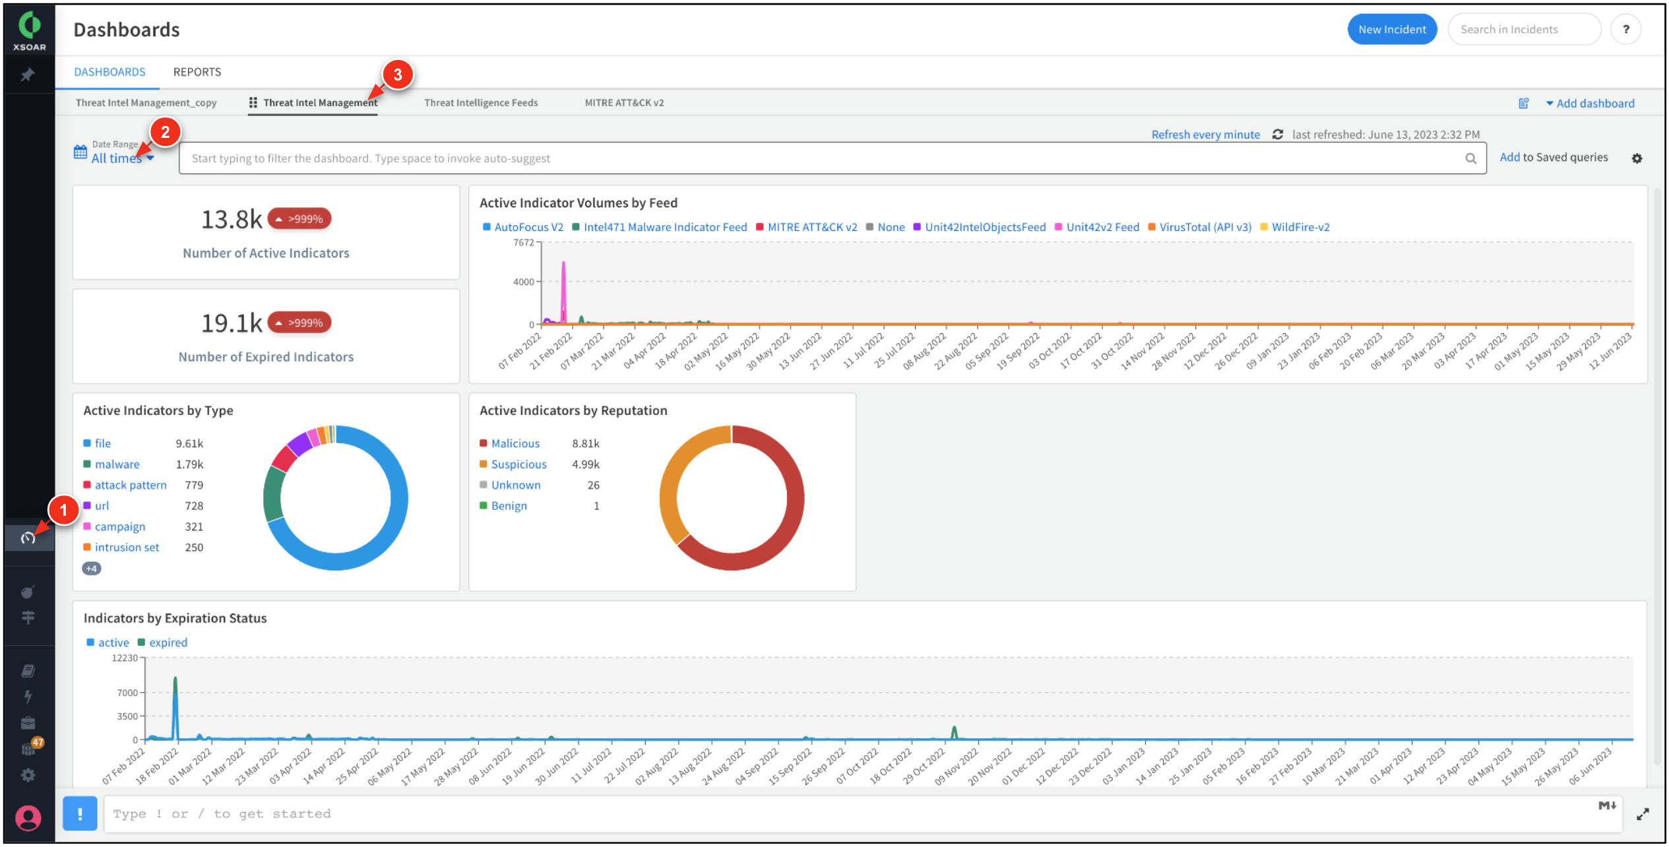
Task: Click the XSOAR logo in the sidebar
Action: (29, 31)
